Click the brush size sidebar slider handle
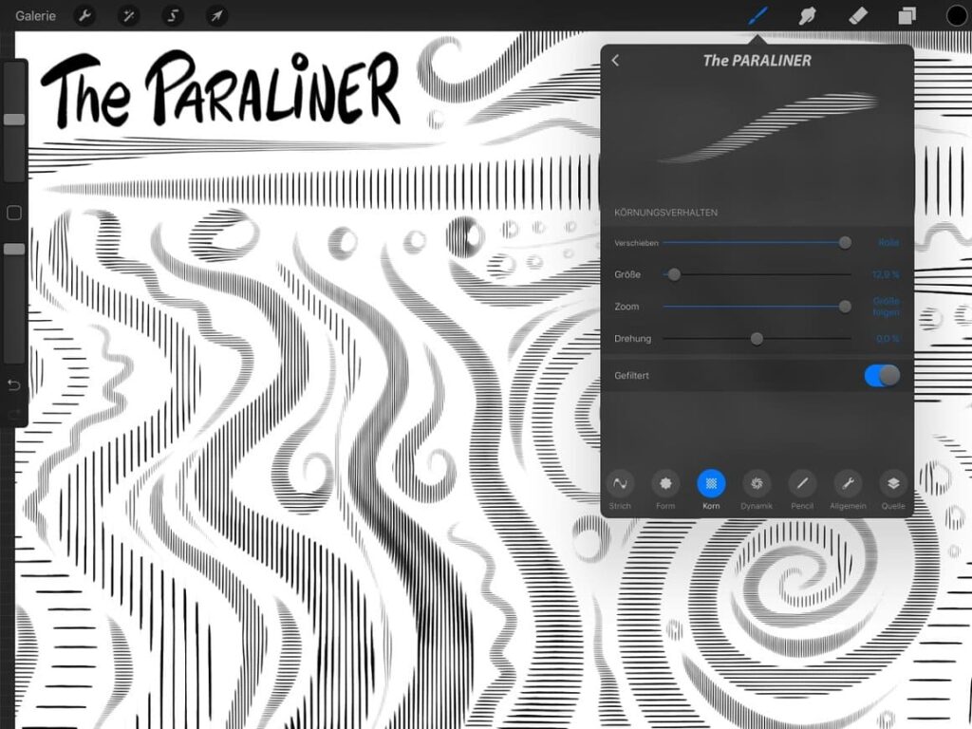 pyautogui.click(x=14, y=119)
